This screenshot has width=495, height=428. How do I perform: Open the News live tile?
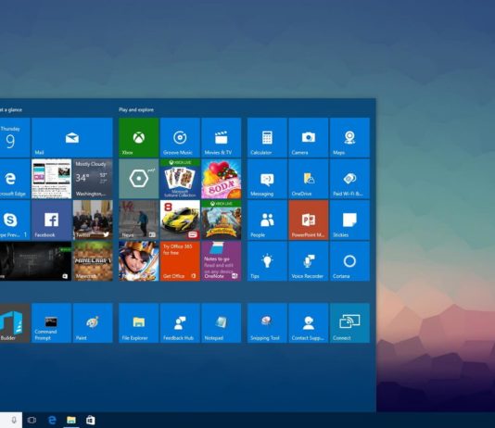[139, 220]
